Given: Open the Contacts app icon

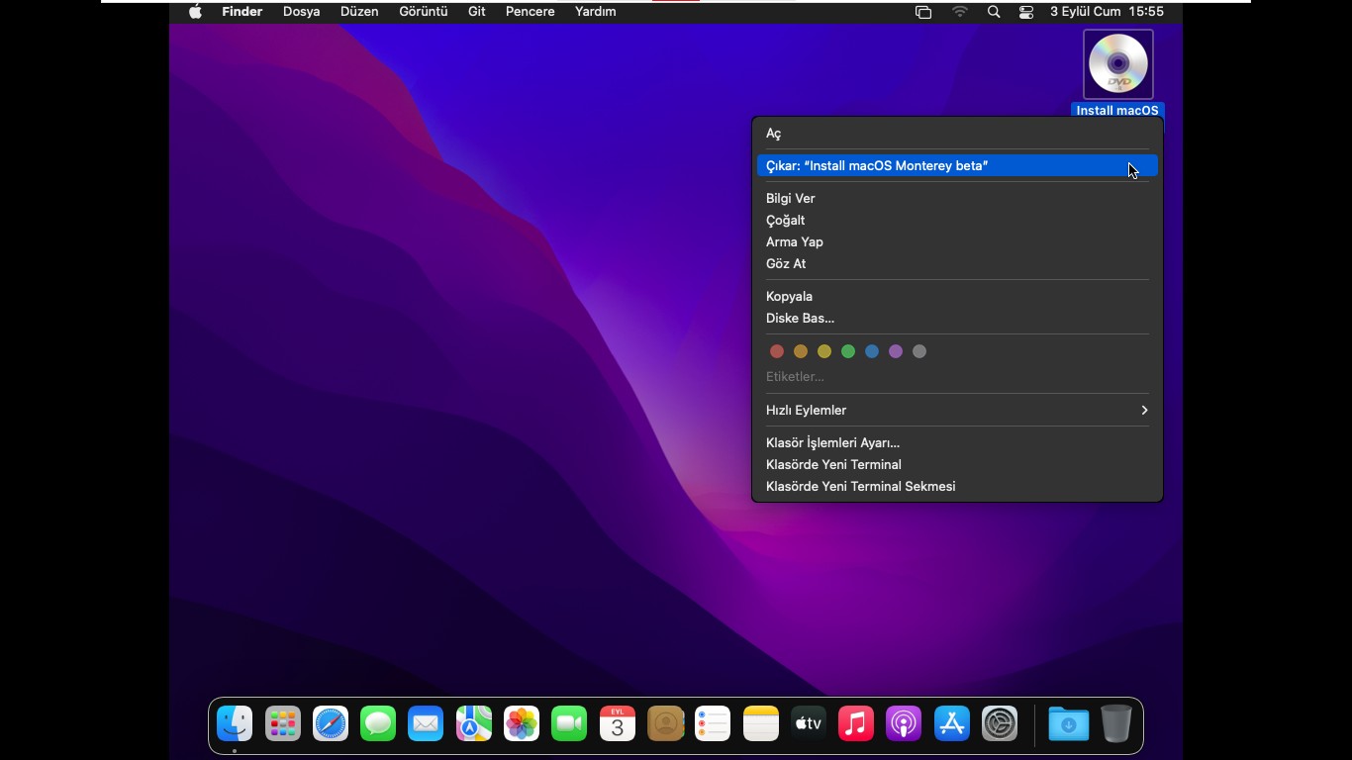Looking at the screenshot, I should click(x=666, y=724).
